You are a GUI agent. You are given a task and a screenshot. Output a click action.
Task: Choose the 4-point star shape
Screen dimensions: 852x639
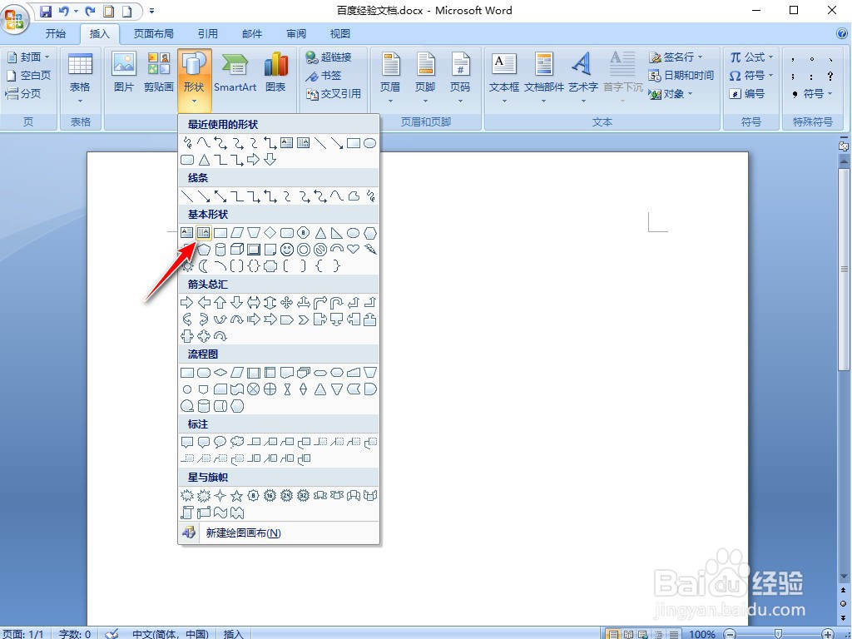[220, 496]
